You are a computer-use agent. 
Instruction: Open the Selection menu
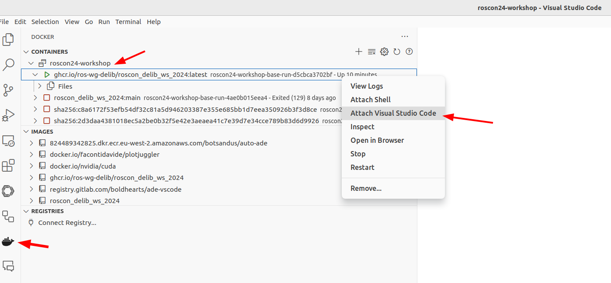click(x=45, y=22)
